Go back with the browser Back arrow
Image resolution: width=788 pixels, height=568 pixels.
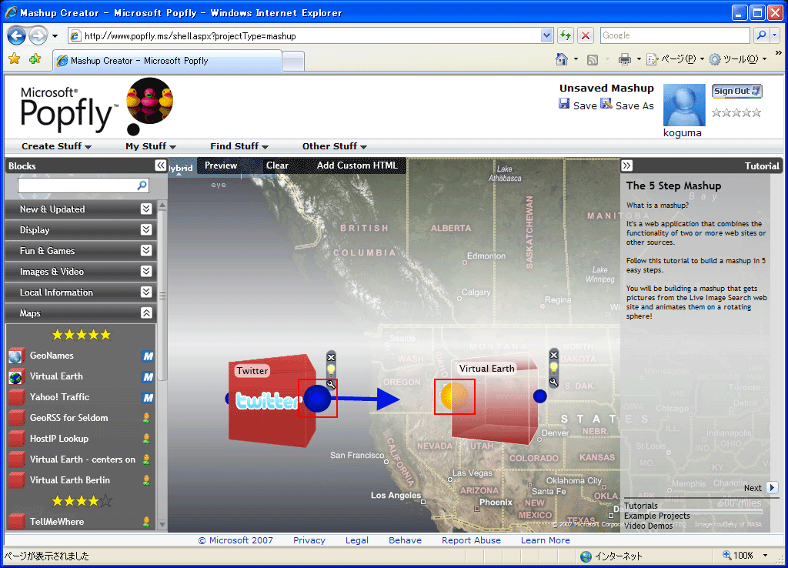tap(17, 35)
